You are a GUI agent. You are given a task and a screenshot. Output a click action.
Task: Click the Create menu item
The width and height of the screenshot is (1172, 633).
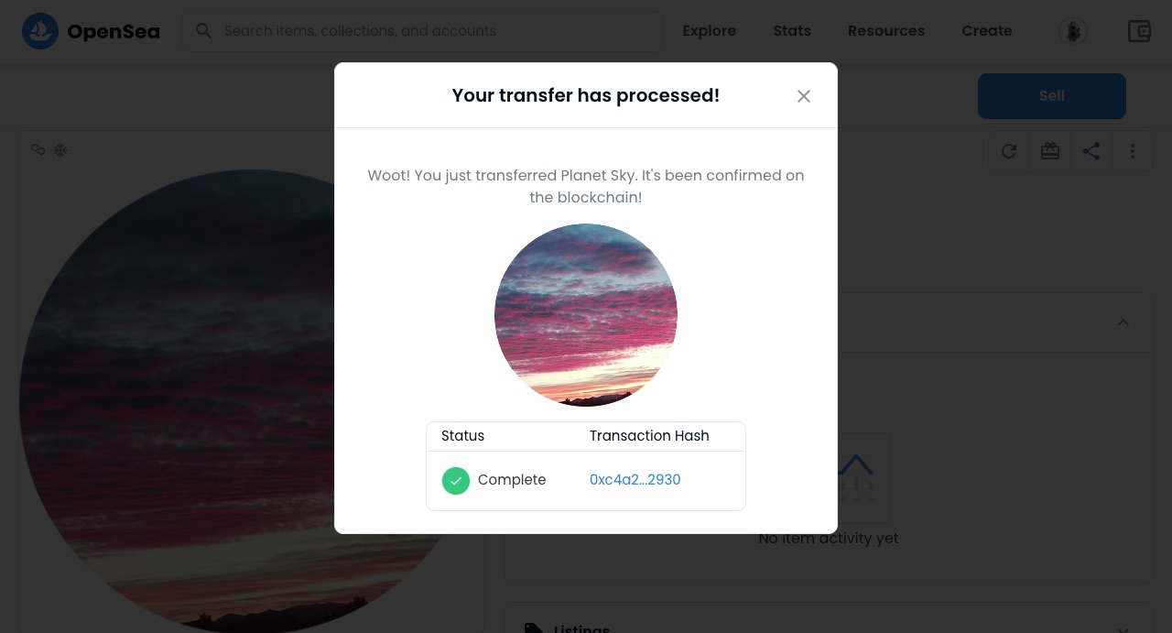(987, 31)
